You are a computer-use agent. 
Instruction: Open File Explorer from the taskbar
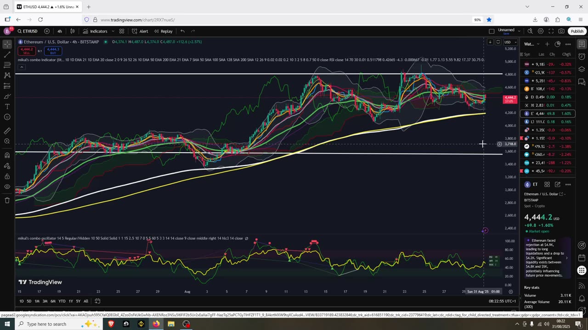pyautogui.click(x=171, y=324)
